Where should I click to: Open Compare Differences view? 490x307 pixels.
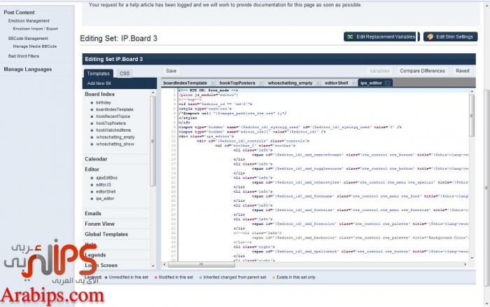click(422, 71)
